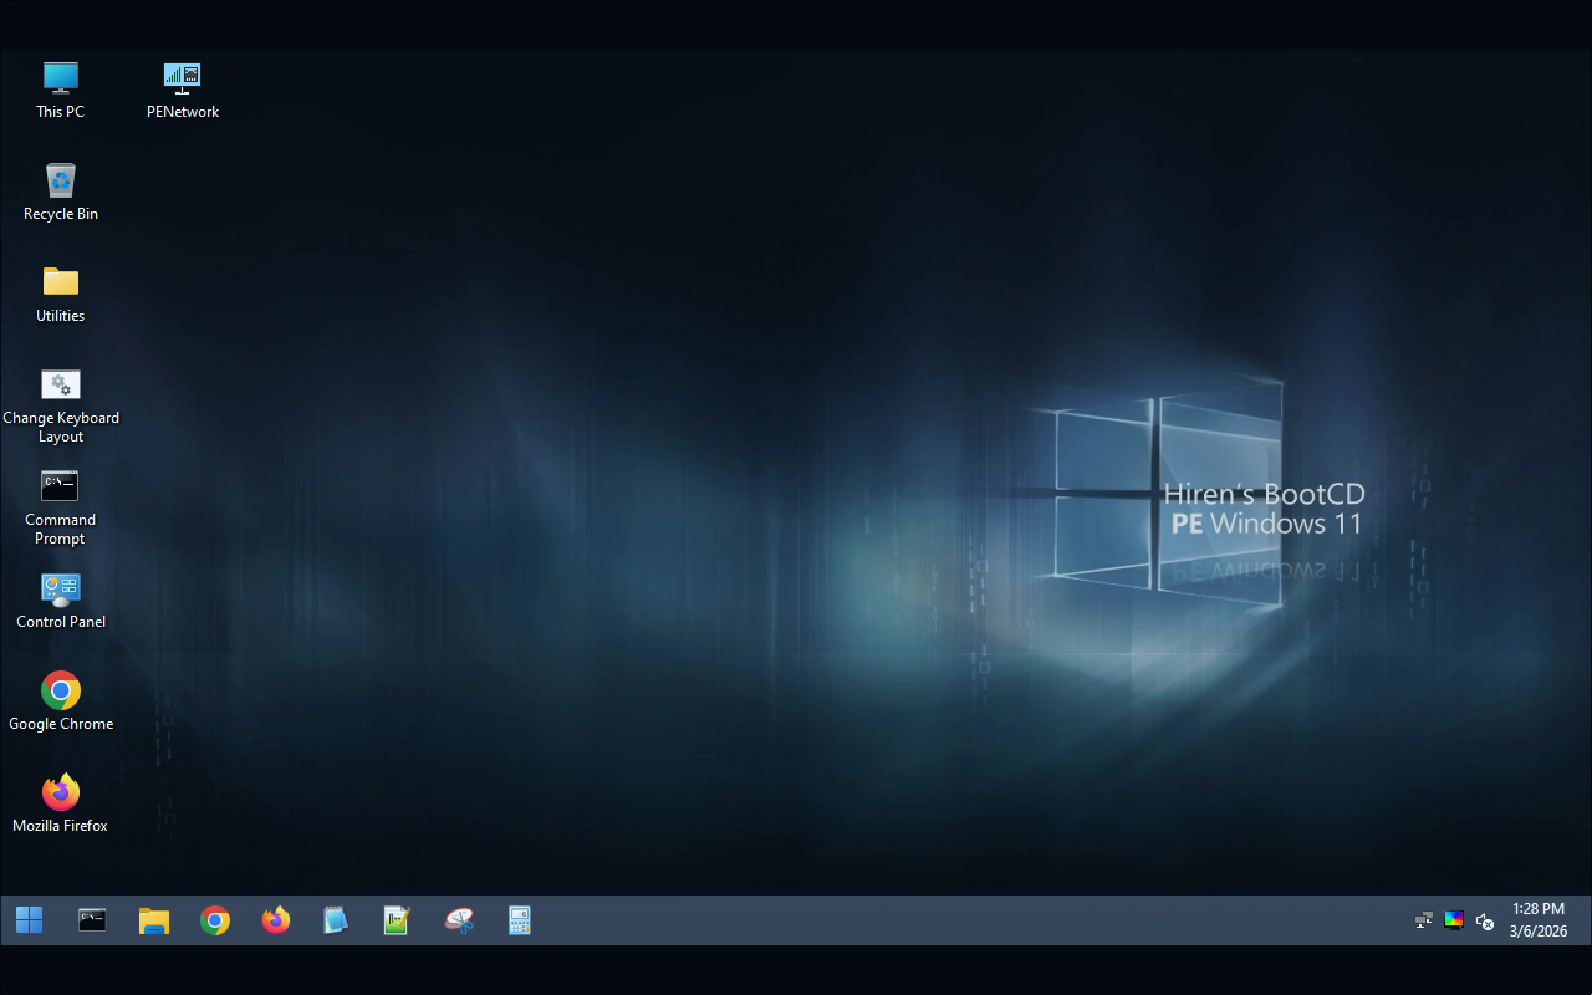The image size is (1592, 995).
Task: Select the Control Panel desktop icon
Action: (60, 600)
